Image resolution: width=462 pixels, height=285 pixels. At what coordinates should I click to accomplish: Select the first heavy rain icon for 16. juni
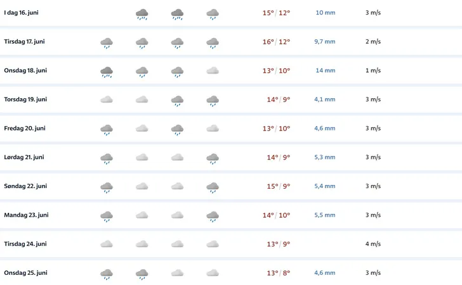142,15
